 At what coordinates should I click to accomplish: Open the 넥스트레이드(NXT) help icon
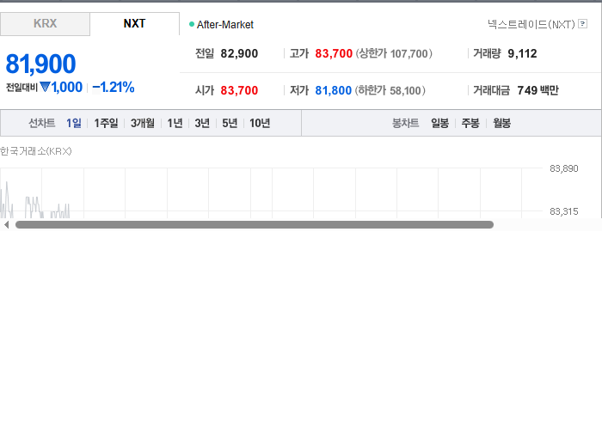pos(582,24)
